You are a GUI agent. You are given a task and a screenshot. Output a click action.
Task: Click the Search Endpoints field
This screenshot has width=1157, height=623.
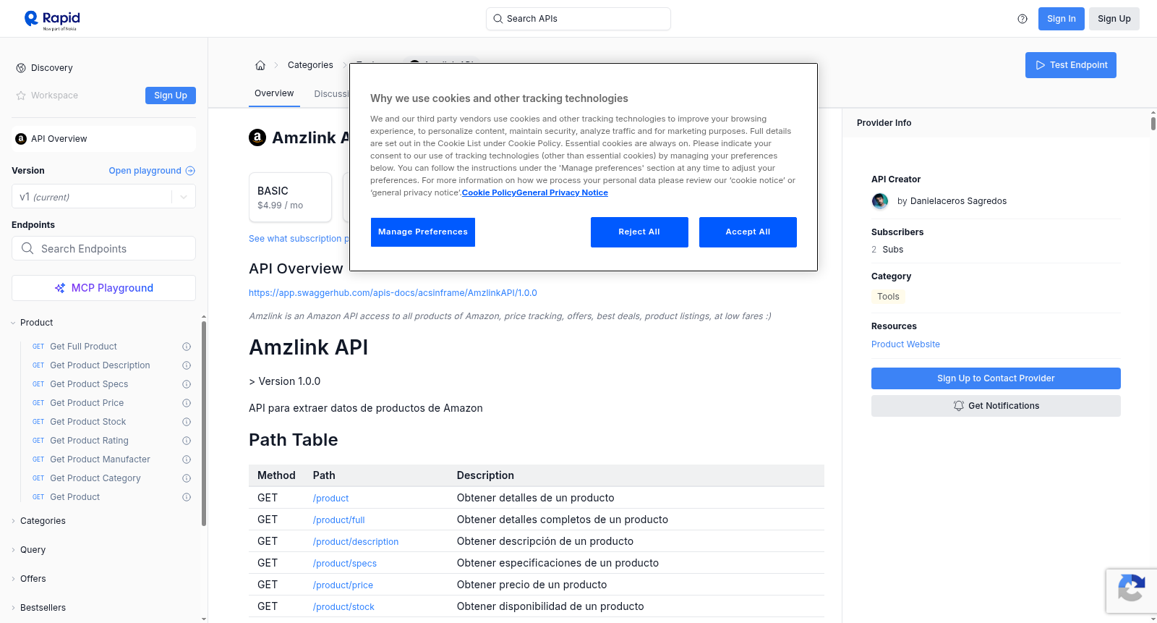(x=103, y=248)
